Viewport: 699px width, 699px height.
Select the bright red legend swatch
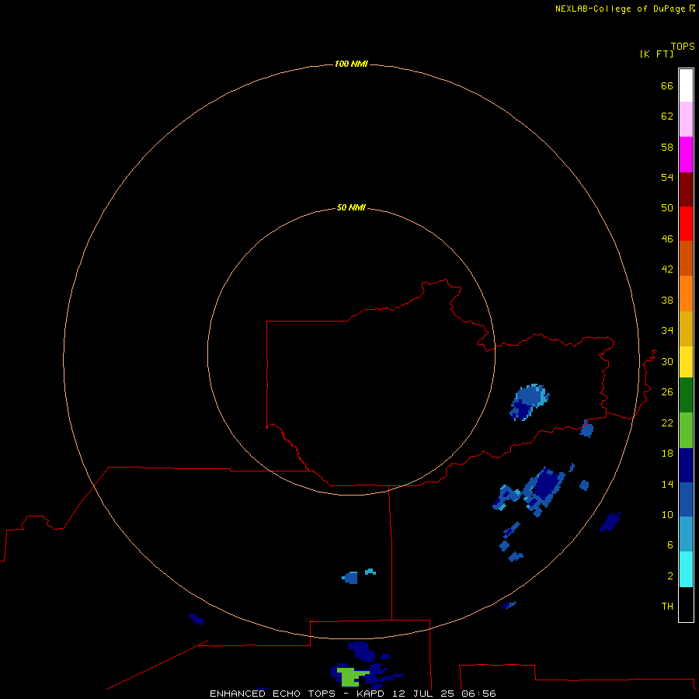[686, 224]
